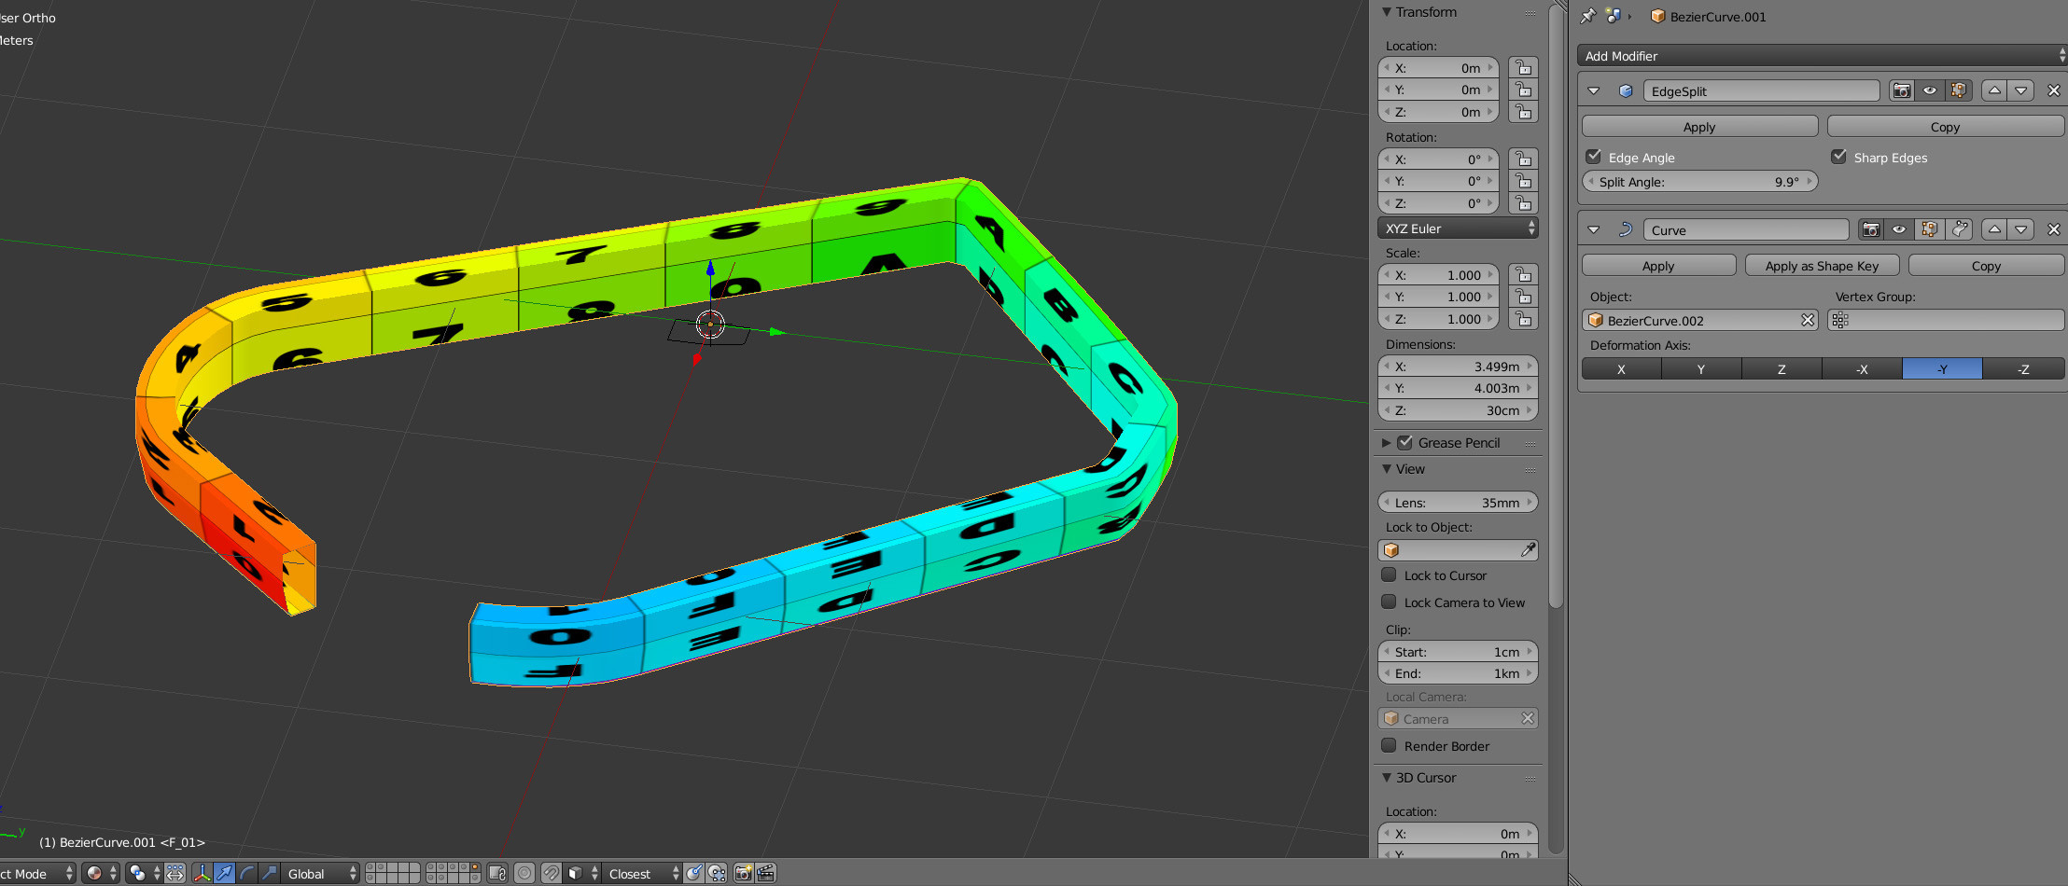Toggle the 3D manipulator axes icon

point(203,873)
